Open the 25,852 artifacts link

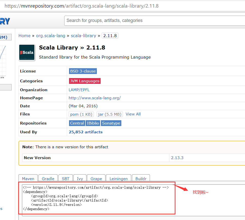tap(86, 132)
